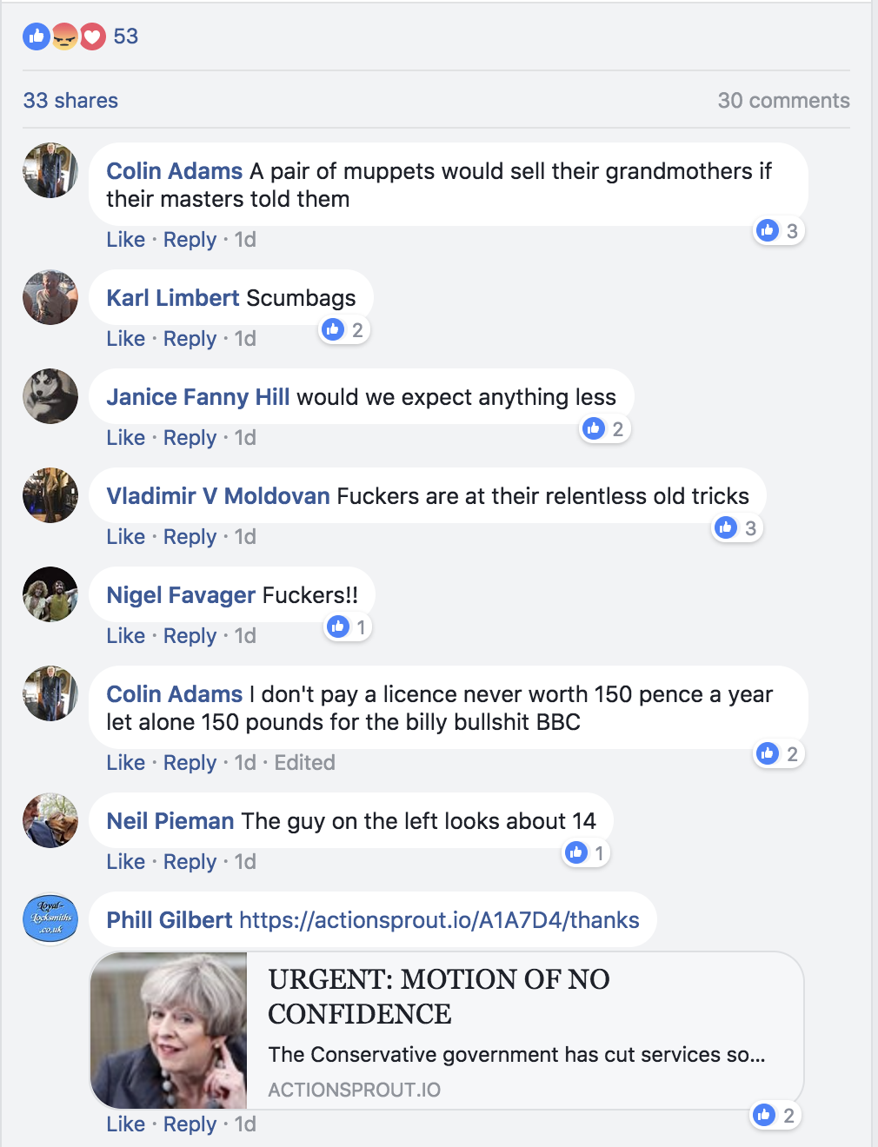Click Nigel Favager's avatar image
The image size is (878, 1147).
point(50,594)
